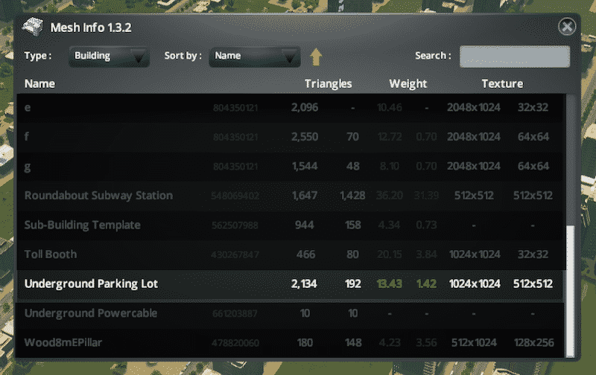Click the vertical scrollbar thumb

pyautogui.click(x=571, y=290)
